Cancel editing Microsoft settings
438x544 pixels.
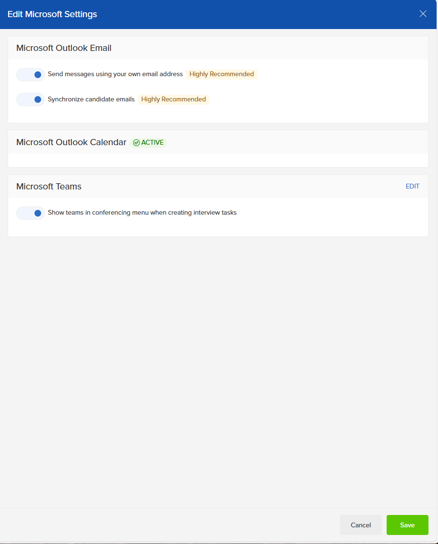pos(360,525)
